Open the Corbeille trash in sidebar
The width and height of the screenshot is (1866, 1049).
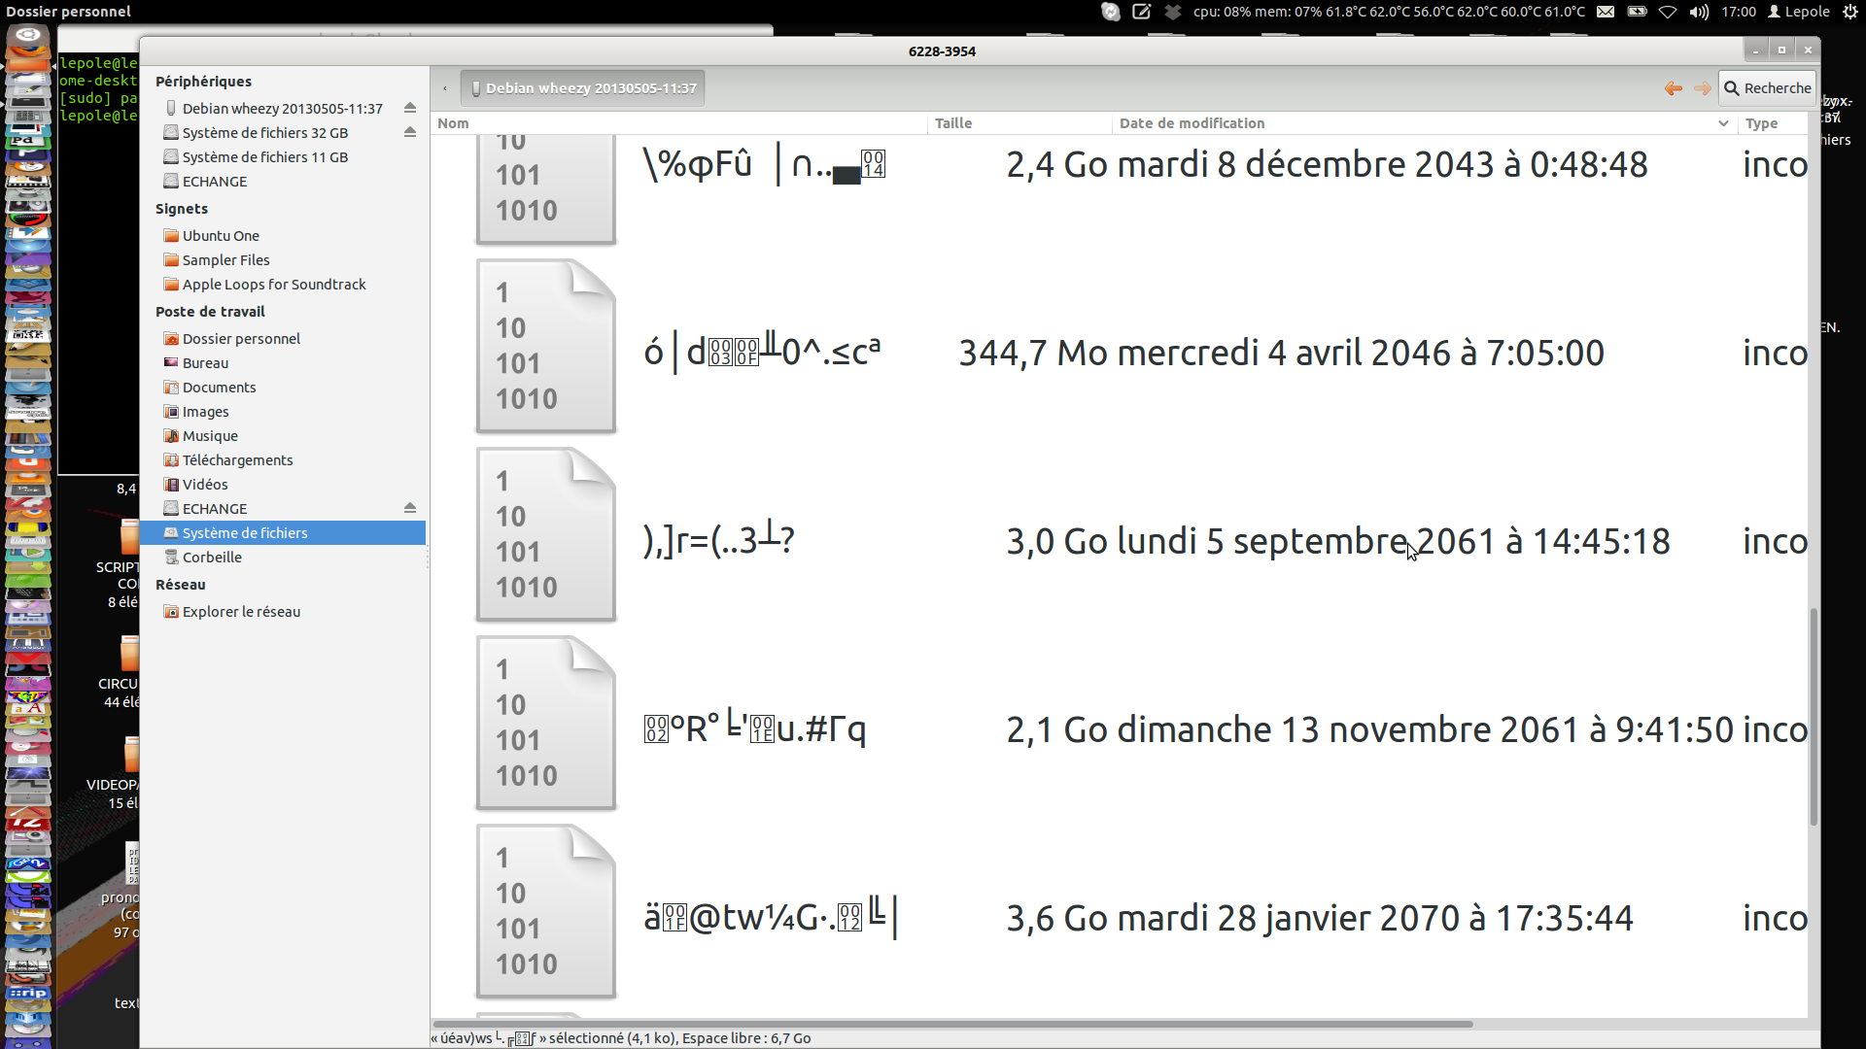tap(212, 558)
